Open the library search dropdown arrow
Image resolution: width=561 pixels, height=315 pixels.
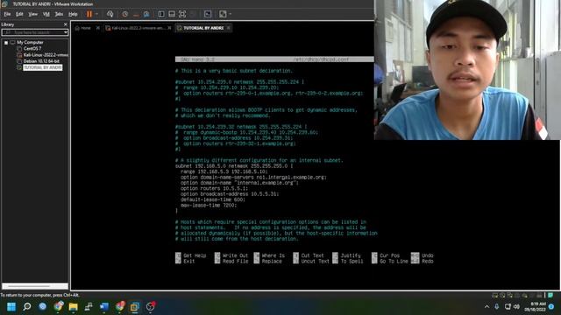point(66,32)
